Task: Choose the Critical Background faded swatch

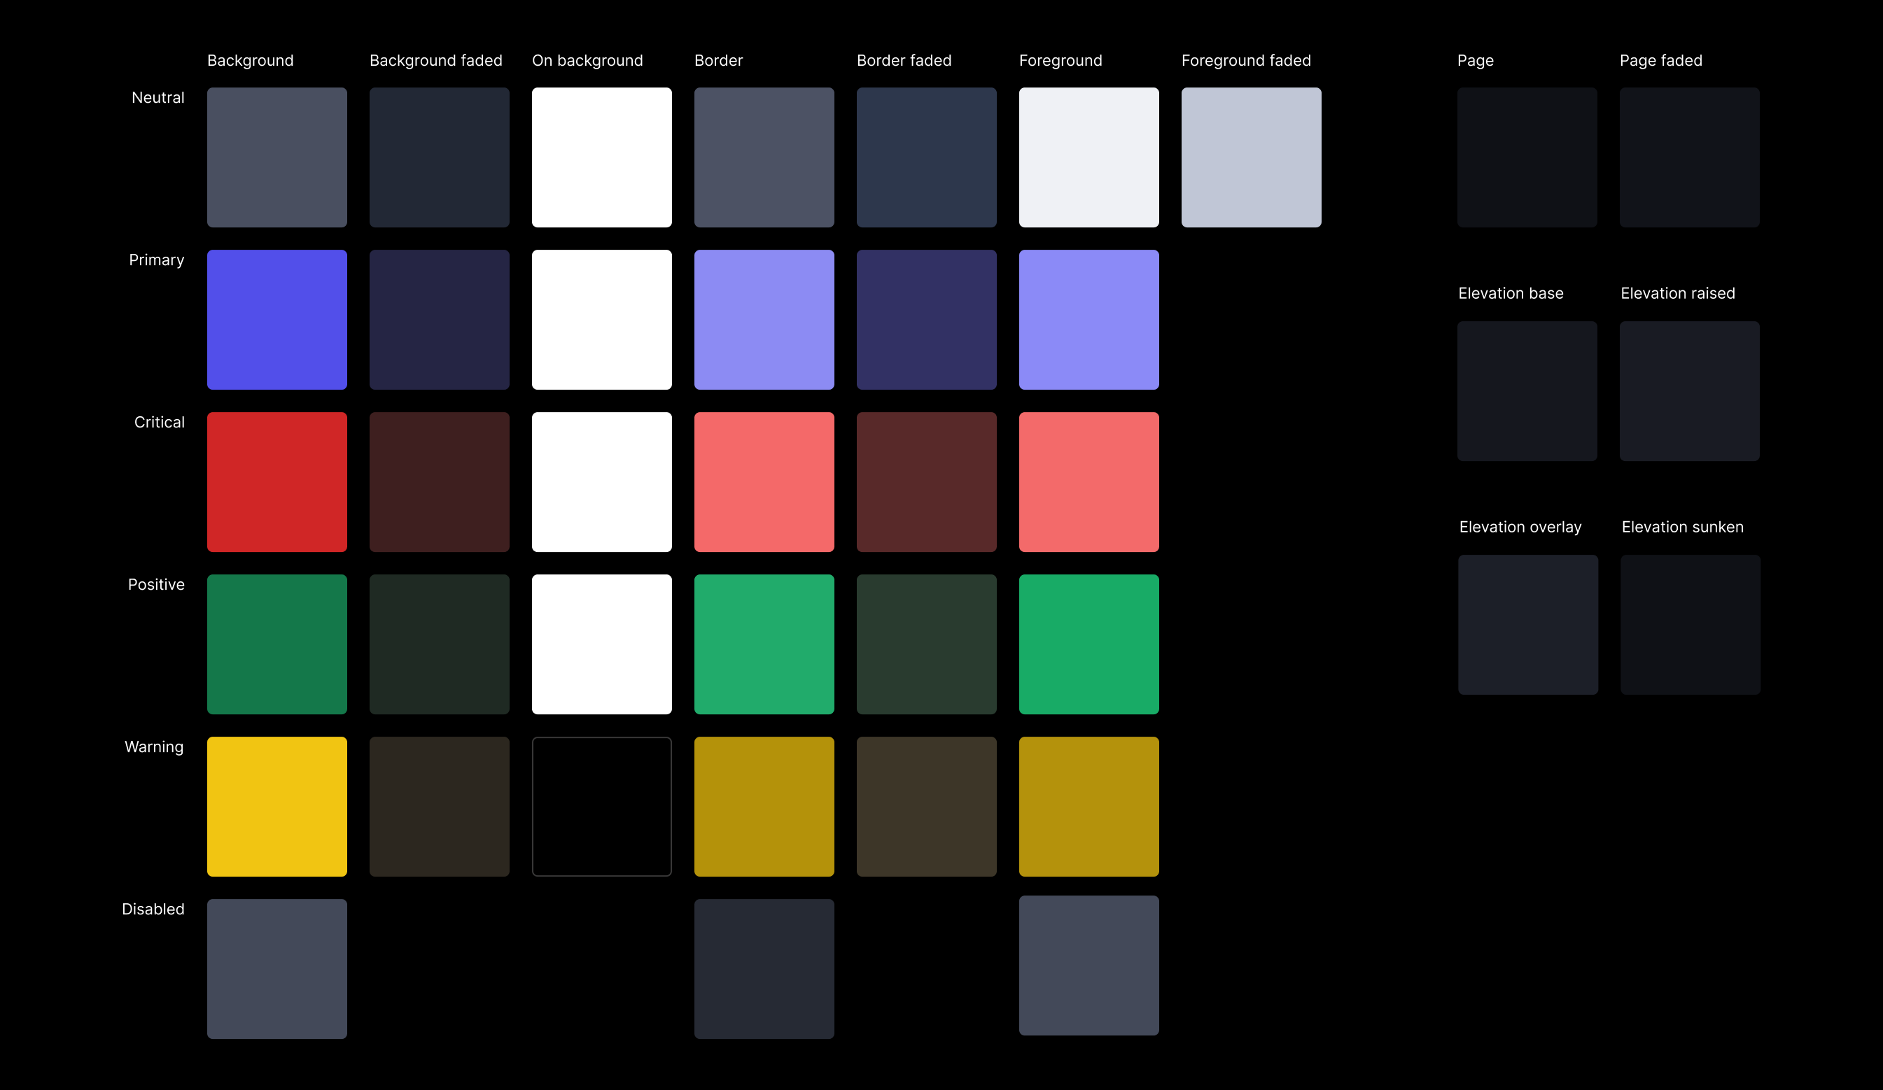Action: [x=440, y=482]
